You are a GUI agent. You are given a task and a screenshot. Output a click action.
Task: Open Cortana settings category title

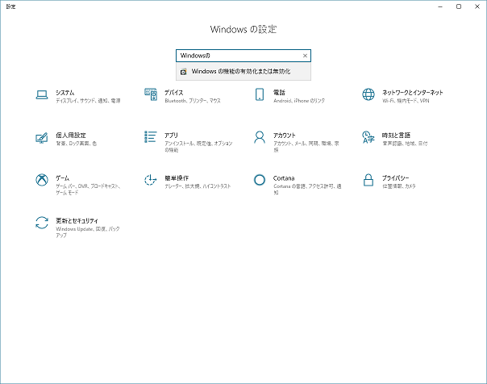tap(284, 178)
